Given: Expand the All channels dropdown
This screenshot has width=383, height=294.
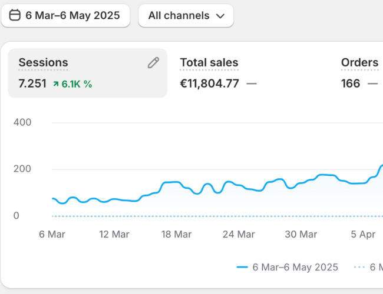Looking at the screenshot, I should coord(186,16).
